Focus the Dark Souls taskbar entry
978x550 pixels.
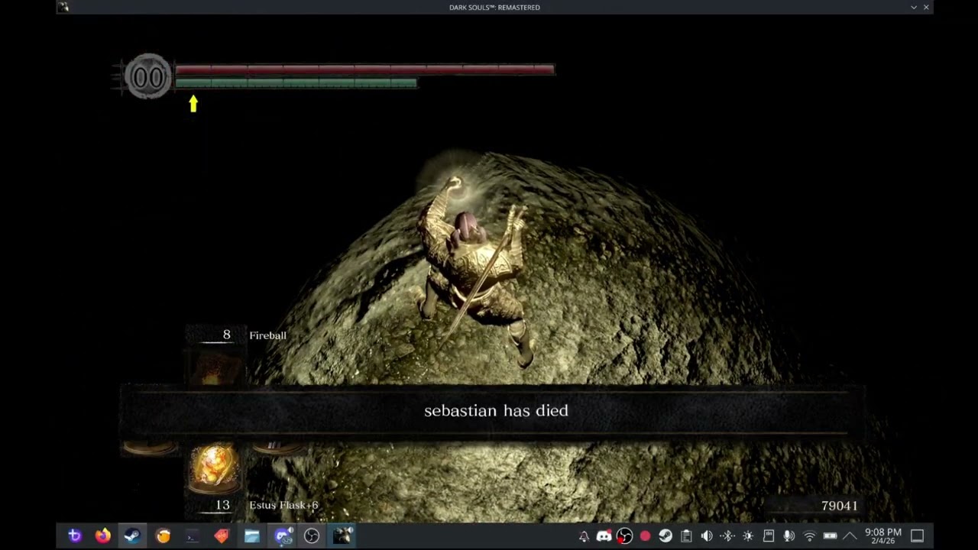342,536
